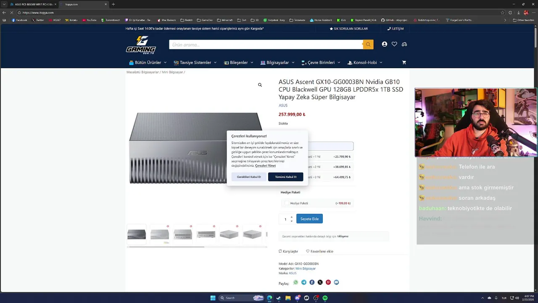
Task: Open Masaüstü Bilgisayarlar breadcrumb link
Action: click(x=142, y=72)
